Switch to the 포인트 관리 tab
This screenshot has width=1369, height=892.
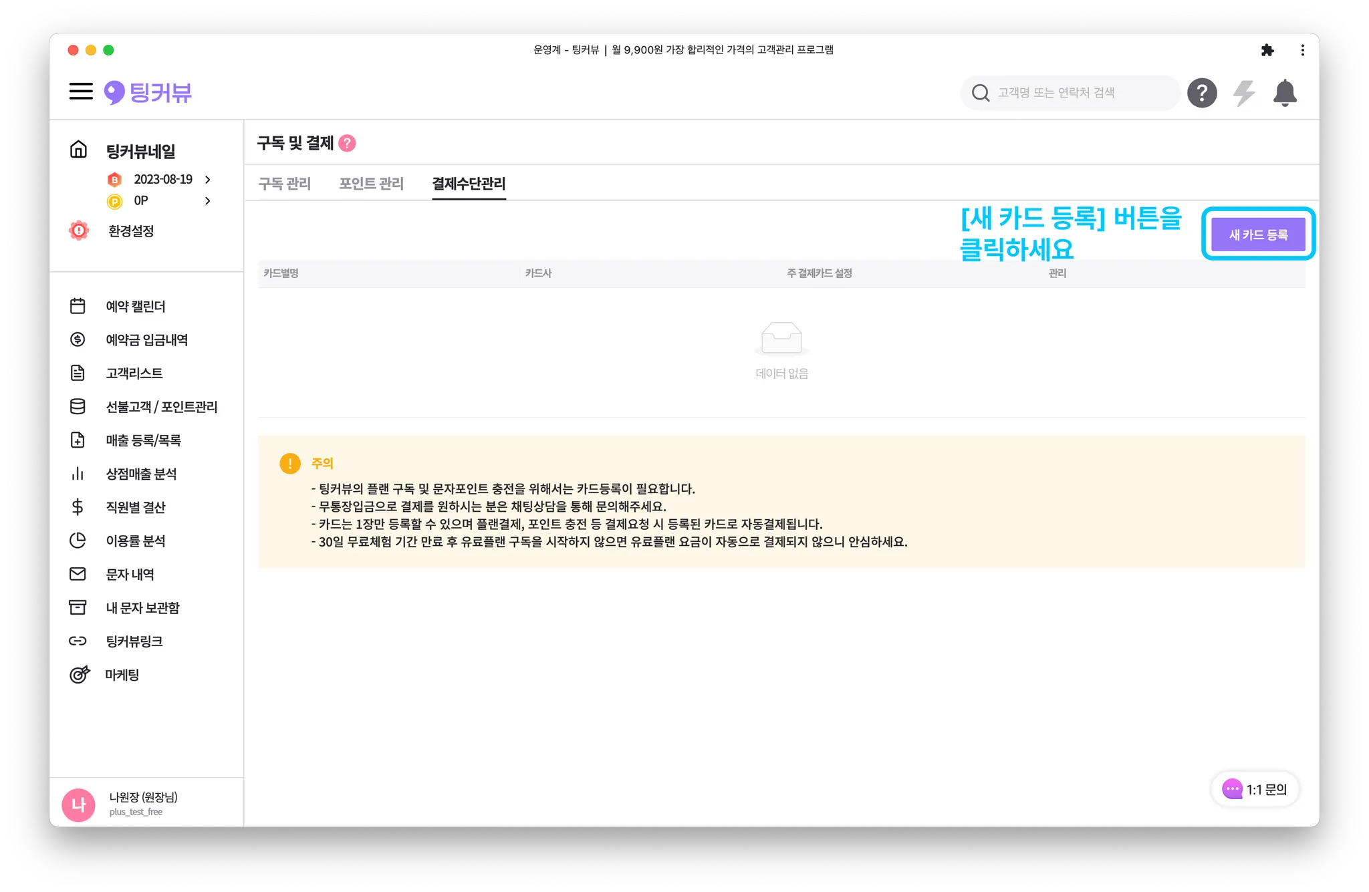371,184
